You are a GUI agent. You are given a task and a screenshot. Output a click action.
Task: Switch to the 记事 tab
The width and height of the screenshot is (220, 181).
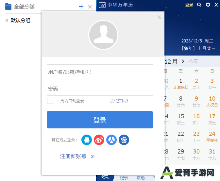(124, 178)
